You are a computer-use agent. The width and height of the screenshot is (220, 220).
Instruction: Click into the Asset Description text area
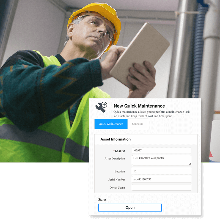161,160
